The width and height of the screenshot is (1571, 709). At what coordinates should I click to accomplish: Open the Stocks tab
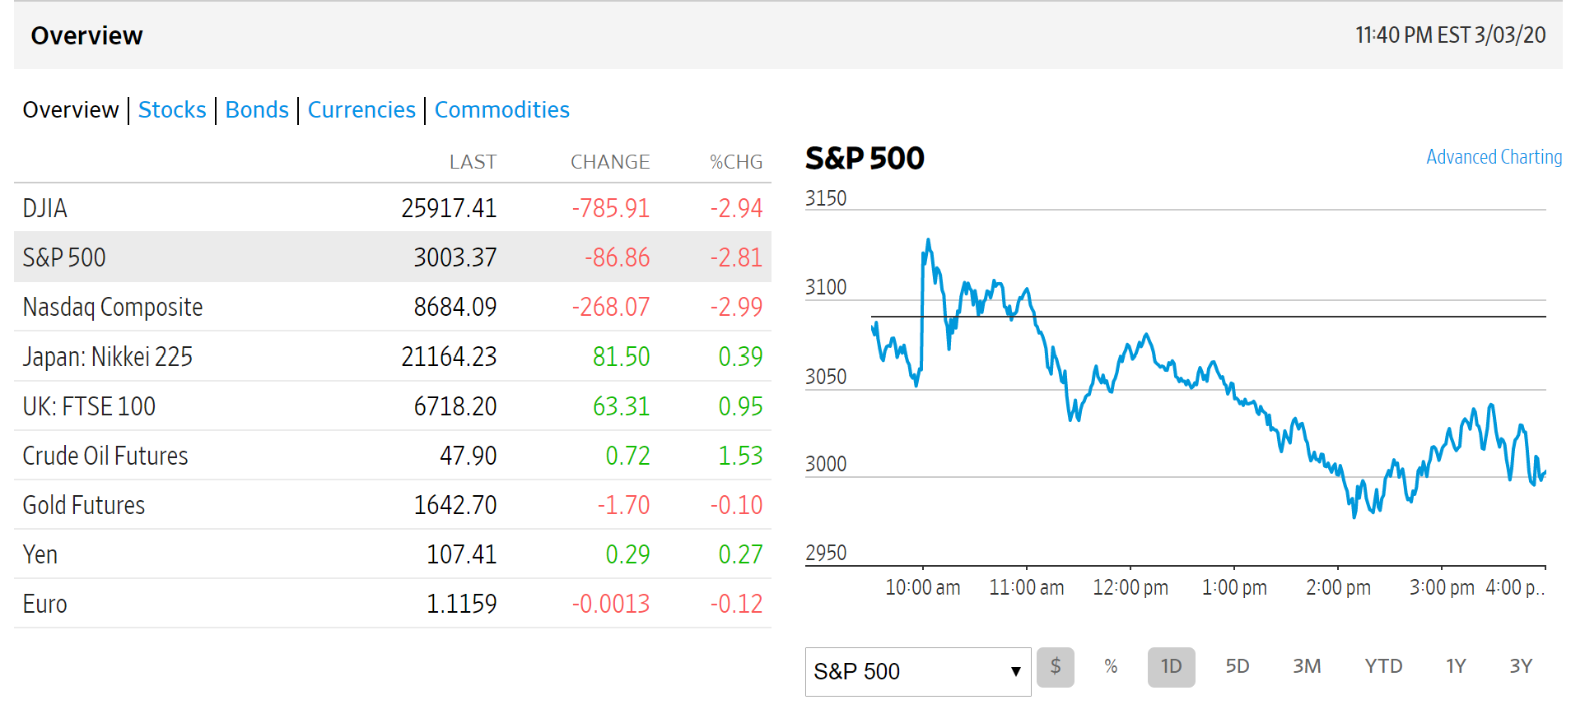pyautogui.click(x=172, y=109)
